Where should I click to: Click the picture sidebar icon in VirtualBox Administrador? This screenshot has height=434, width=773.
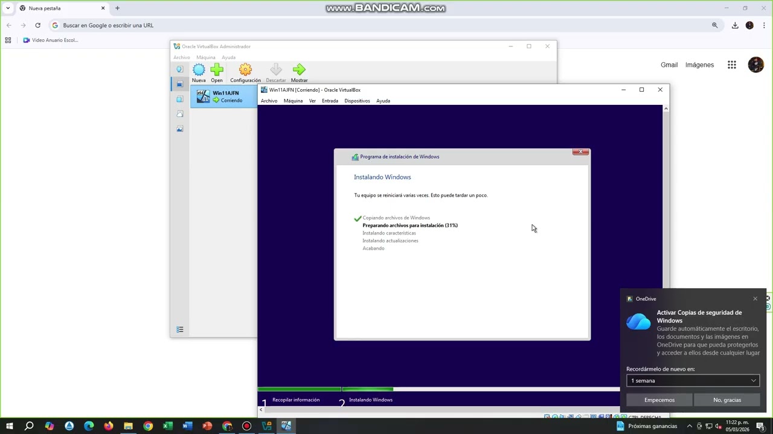179,129
